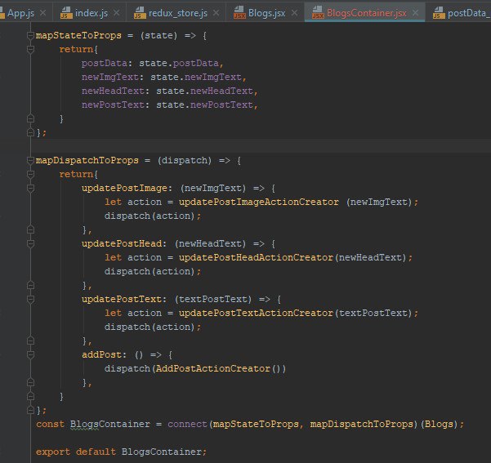This screenshot has height=463, width=491.
Task: Close the Blogs.jsx tab
Action: coord(295,13)
